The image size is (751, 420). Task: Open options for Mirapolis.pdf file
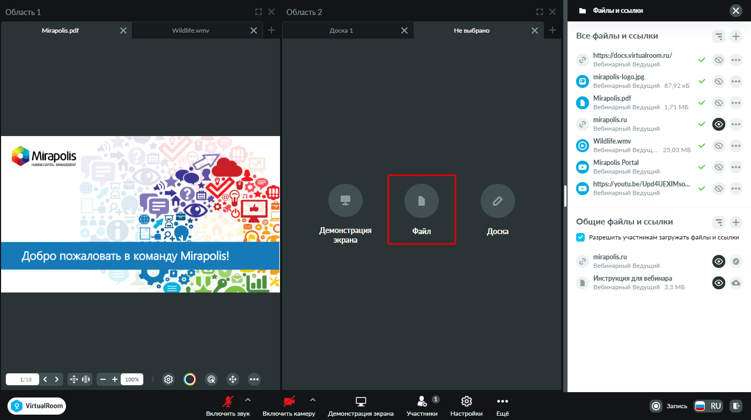click(736, 103)
